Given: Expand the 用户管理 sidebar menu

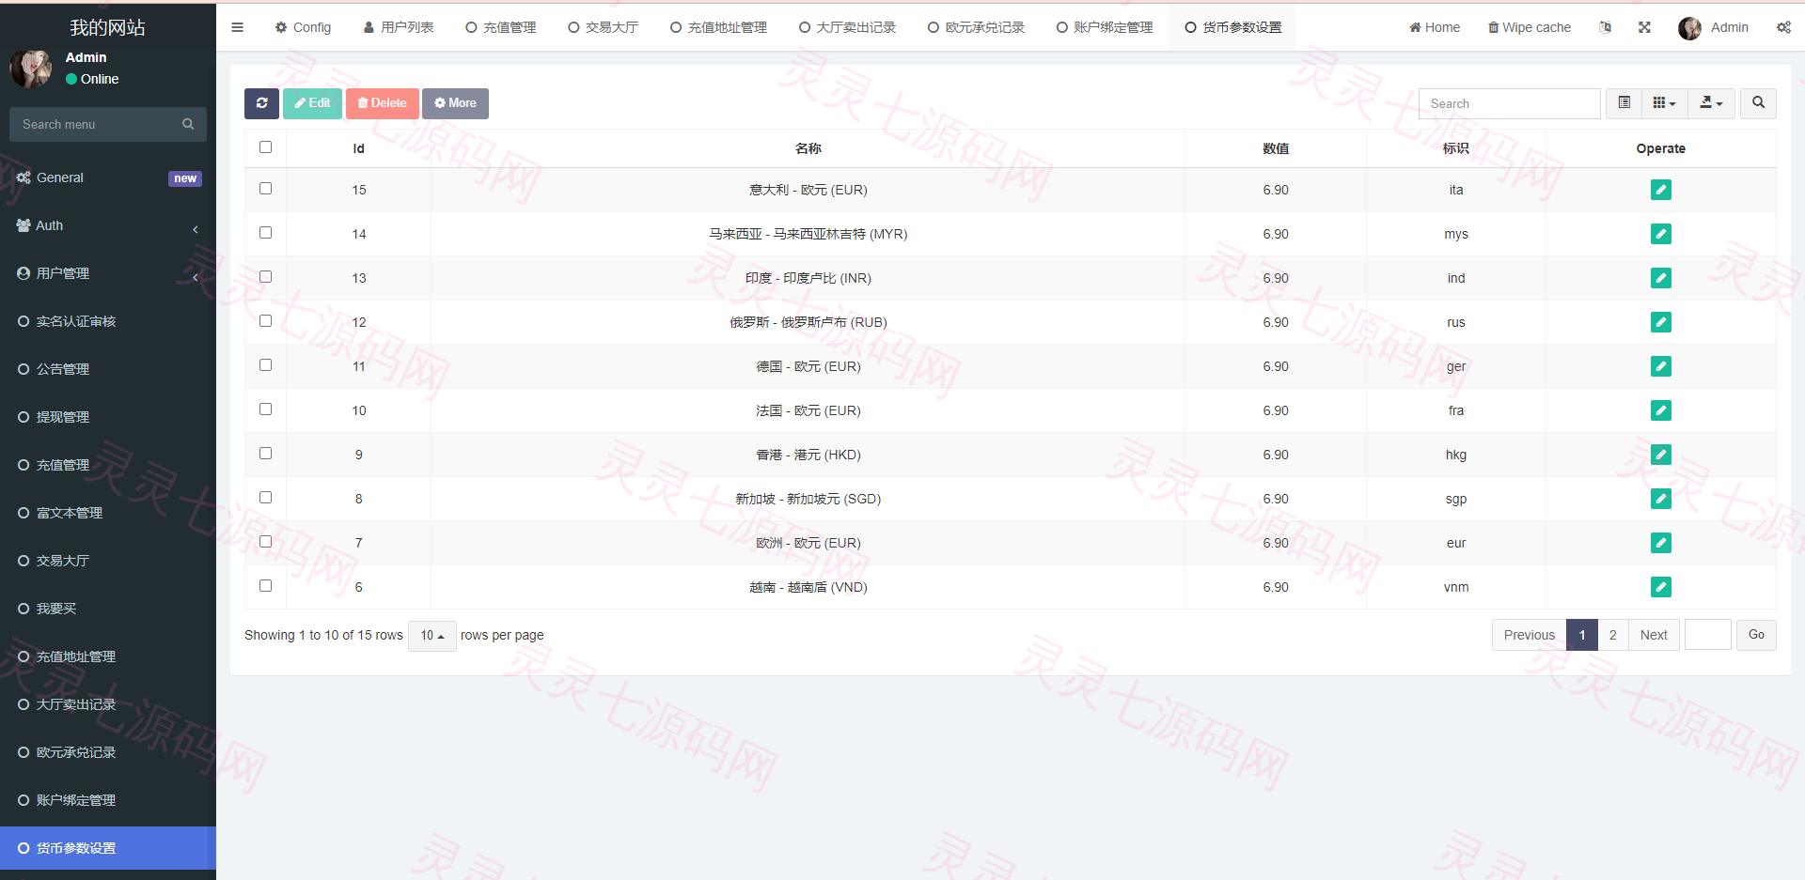Looking at the screenshot, I should [108, 273].
